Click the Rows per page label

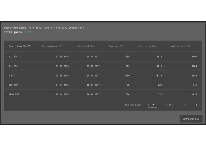pos(132,105)
